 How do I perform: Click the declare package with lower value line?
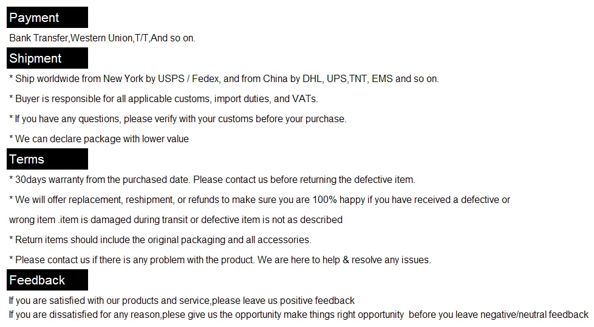click(99, 139)
